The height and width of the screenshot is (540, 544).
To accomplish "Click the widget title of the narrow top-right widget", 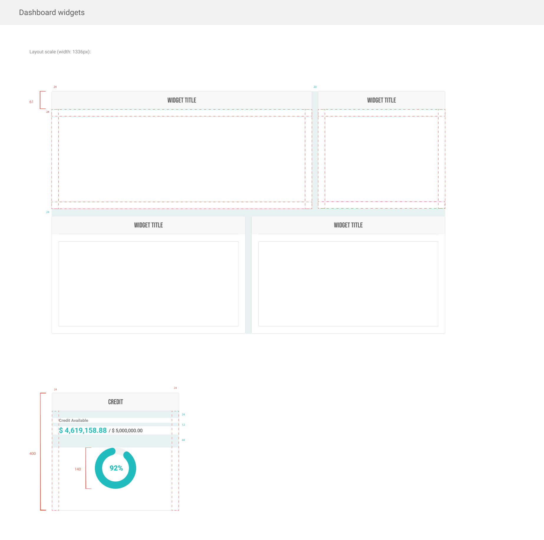I will coord(381,100).
